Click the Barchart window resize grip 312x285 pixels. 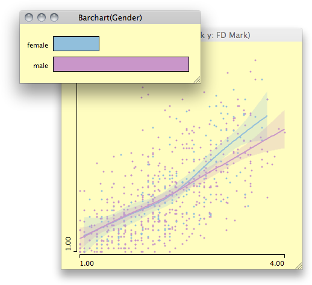pyautogui.click(x=197, y=80)
